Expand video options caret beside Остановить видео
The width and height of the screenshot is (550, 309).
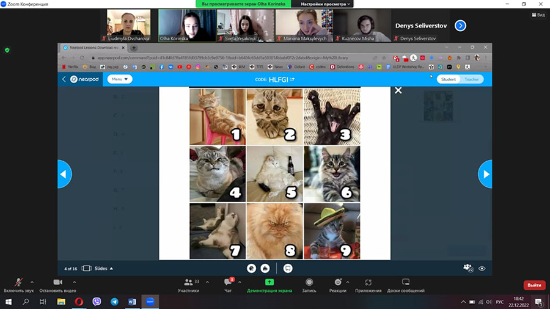(x=75, y=282)
